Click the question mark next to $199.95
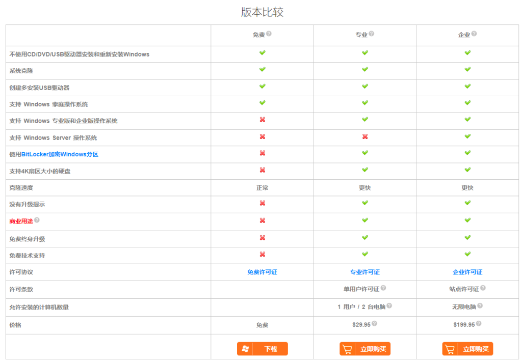 click(x=478, y=323)
